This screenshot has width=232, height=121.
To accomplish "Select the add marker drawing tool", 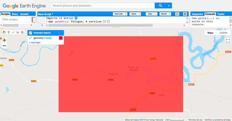I will click(9, 32).
